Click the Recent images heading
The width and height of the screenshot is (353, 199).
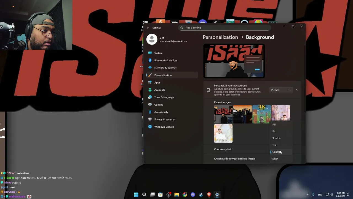tap(222, 102)
